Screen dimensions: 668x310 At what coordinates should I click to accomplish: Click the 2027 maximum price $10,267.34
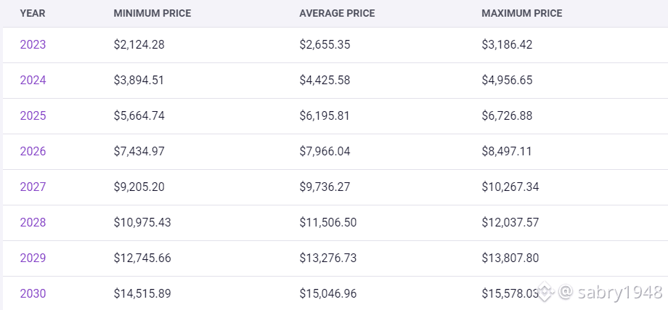(x=510, y=187)
